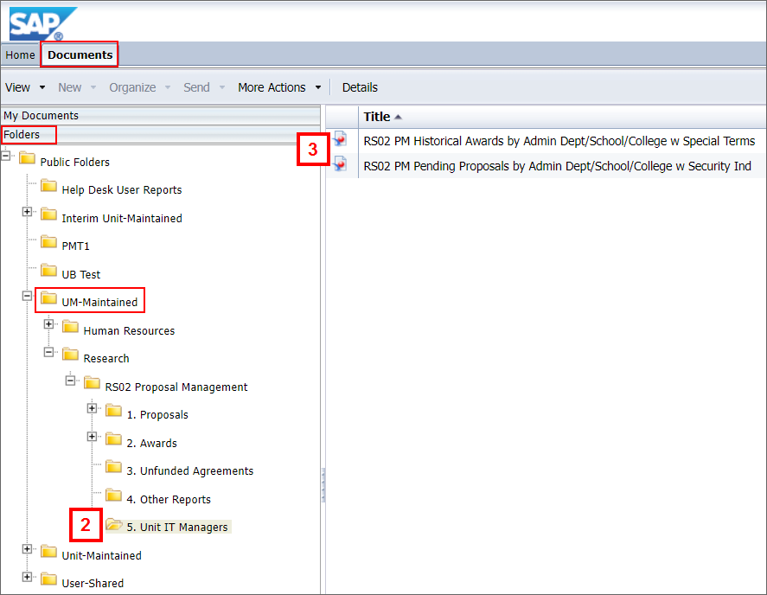767x595 pixels.
Task: Expand the Unit-Maintained folder
Action: [28, 549]
